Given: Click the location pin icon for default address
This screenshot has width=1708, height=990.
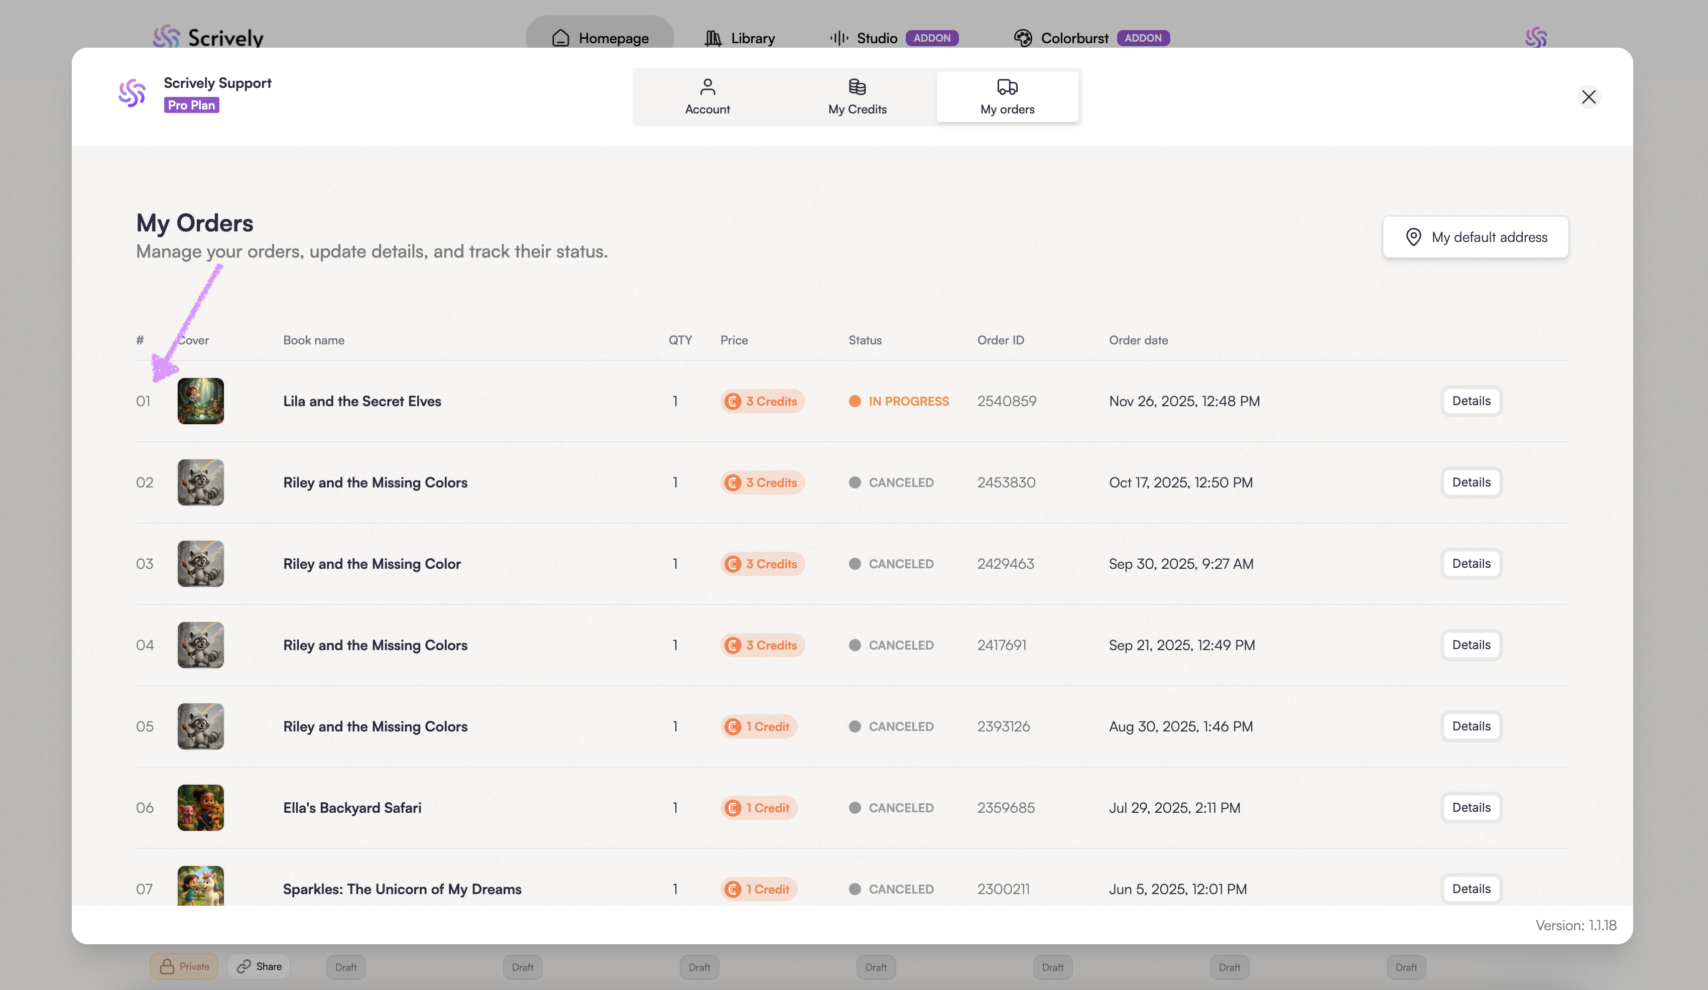Looking at the screenshot, I should tap(1413, 237).
